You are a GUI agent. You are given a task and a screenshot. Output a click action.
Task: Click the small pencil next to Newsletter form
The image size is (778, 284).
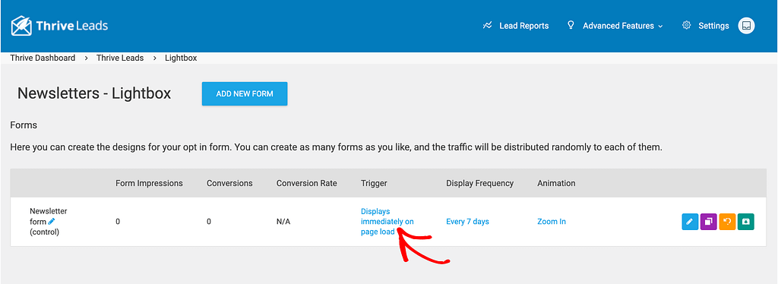pyautogui.click(x=52, y=222)
